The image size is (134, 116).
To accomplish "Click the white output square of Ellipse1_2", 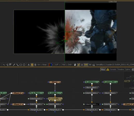I will click(25, 104).
